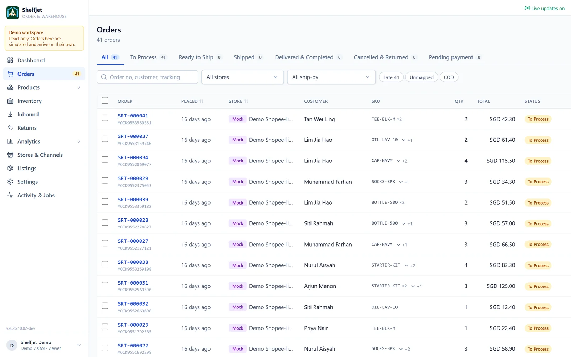The width and height of the screenshot is (571, 357).
Task: Sort by Placed column arrows icon
Action: tap(202, 101)
